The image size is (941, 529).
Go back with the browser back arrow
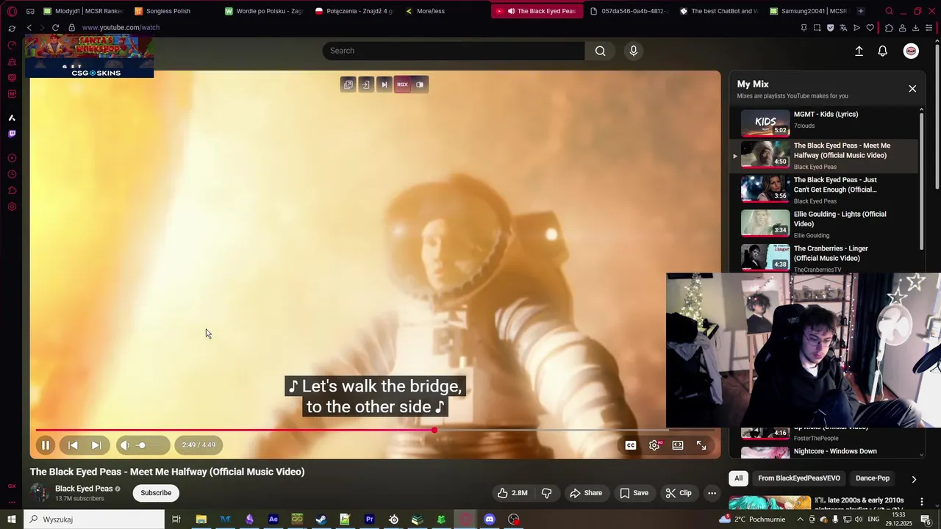pos(29,27)
